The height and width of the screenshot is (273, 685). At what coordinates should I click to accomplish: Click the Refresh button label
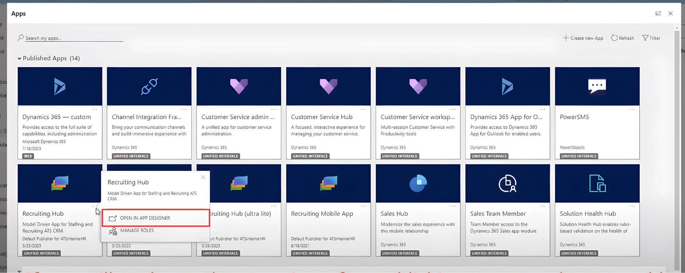(x=626, y=38)
